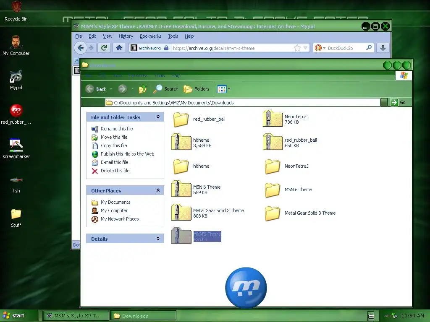The width and height of the screenshot is (430, 322).
Task: Click Publish this file to the Web
Action: point(128,154)
